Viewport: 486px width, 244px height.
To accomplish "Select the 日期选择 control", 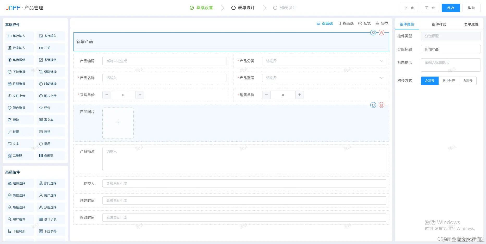I will click(x=20, y=84).
